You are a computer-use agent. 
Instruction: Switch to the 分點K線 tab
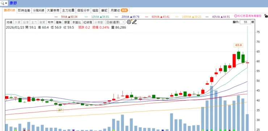pyautogui.click(x=39, y=10)
